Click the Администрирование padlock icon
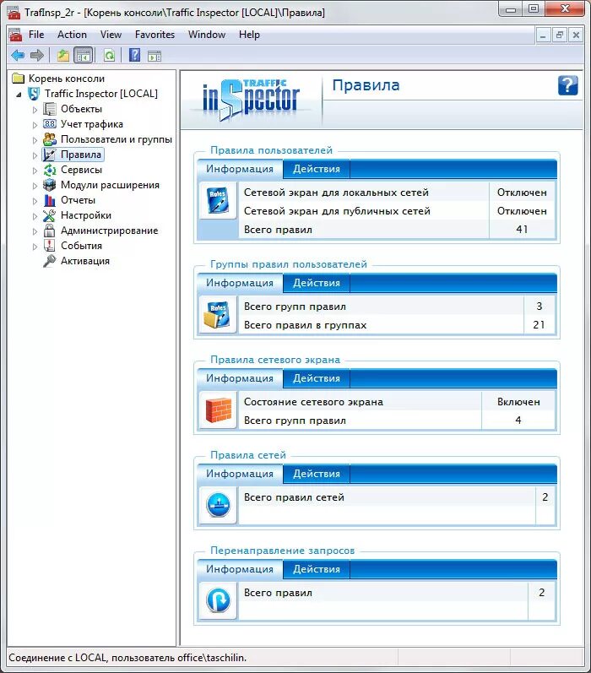The image size is (591, 673). click(50, 231)
